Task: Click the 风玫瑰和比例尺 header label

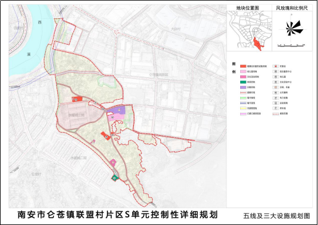Action: (x=292, y=8)
